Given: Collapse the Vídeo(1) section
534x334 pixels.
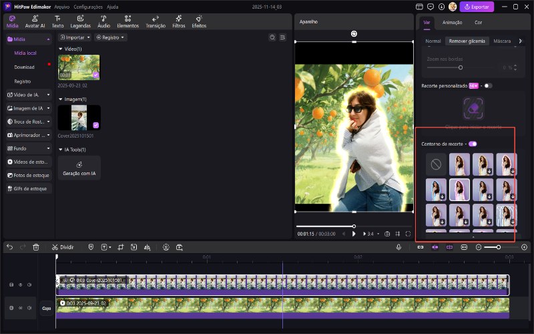Looking at the screenshot, I should pos(61,49).
